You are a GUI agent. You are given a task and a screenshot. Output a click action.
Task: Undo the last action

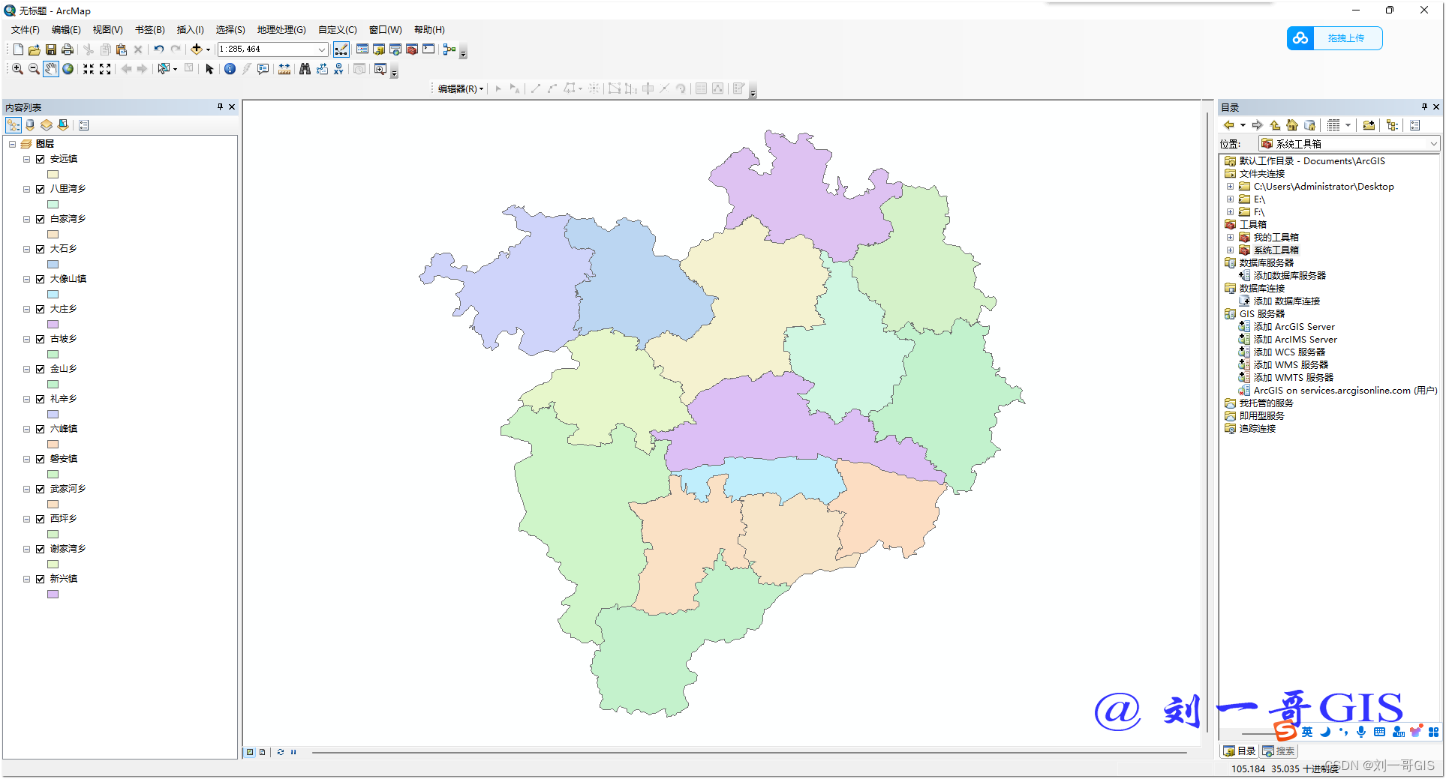pyautogui.click(x=159, y=49)
